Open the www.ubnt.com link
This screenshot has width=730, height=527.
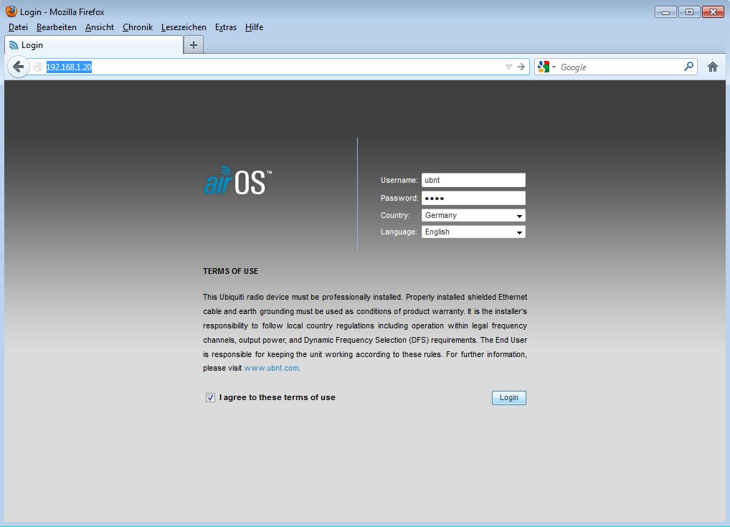pyautogui.click(x=272, y=368)
